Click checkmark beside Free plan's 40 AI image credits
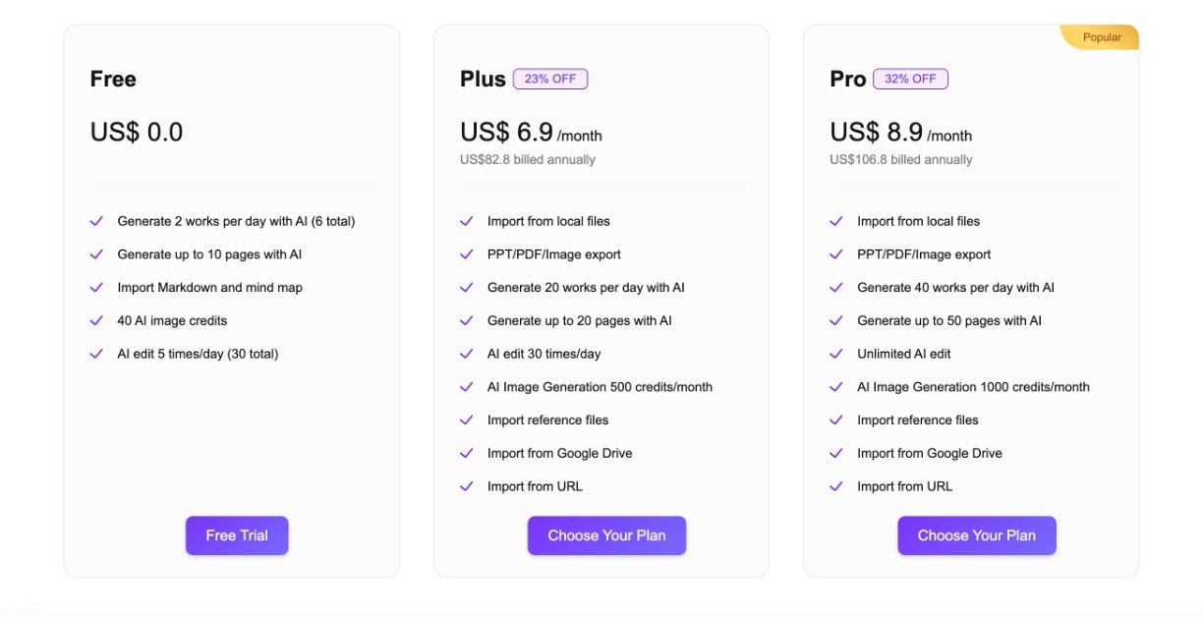Screen dimensions: 1203x617 (96, 320)
